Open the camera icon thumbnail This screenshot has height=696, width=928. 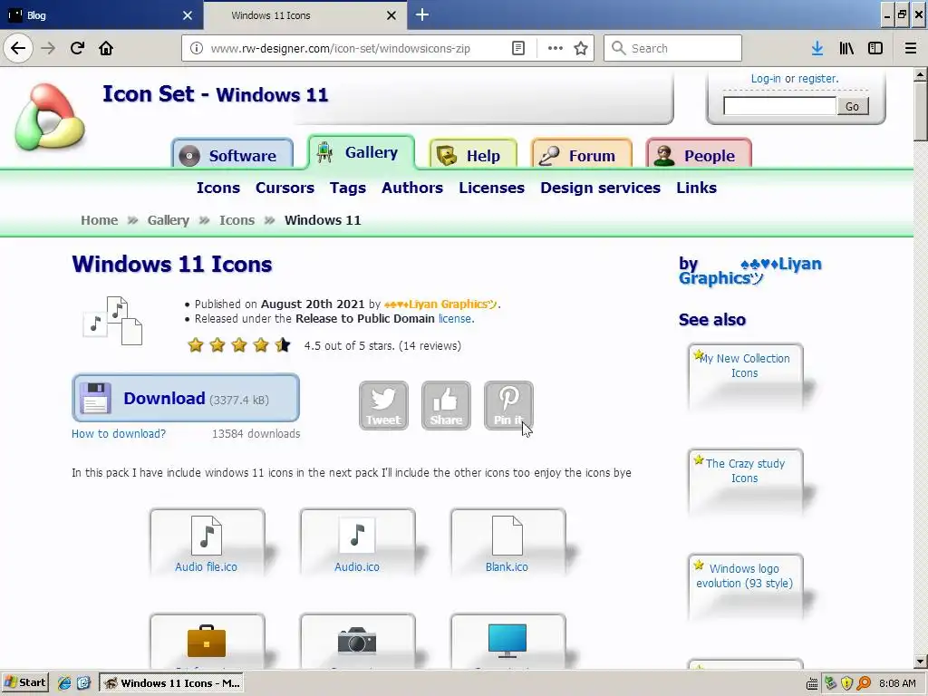[x=357, y=642]
